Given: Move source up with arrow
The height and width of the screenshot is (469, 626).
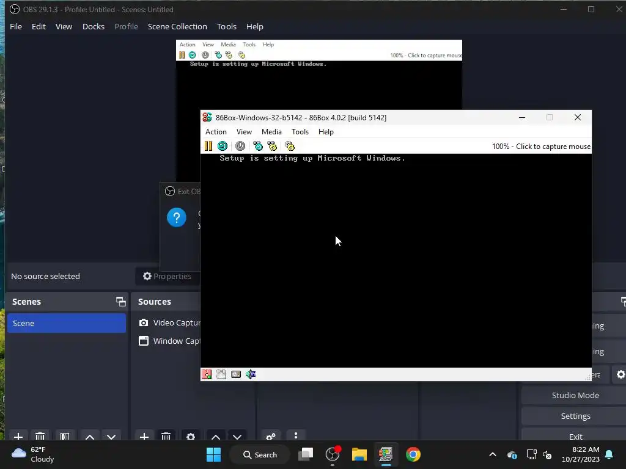Looking at the screenshot, I should pos(216,436).
